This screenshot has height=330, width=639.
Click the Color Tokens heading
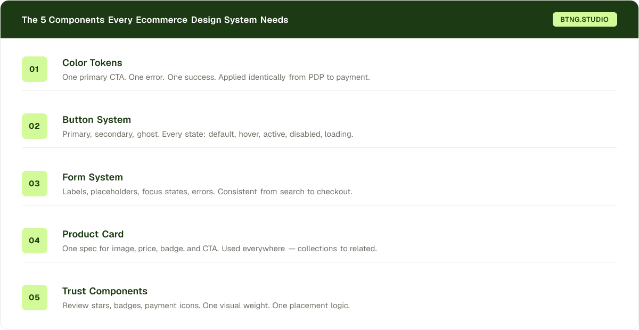[92, 63]
